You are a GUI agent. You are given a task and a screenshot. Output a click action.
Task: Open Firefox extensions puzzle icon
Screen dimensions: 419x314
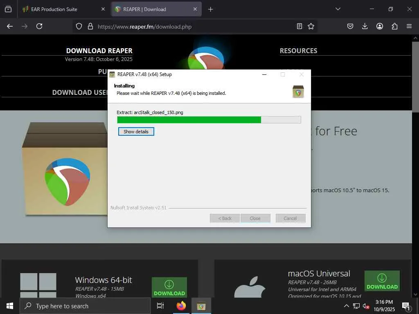[x=394, y=26]
